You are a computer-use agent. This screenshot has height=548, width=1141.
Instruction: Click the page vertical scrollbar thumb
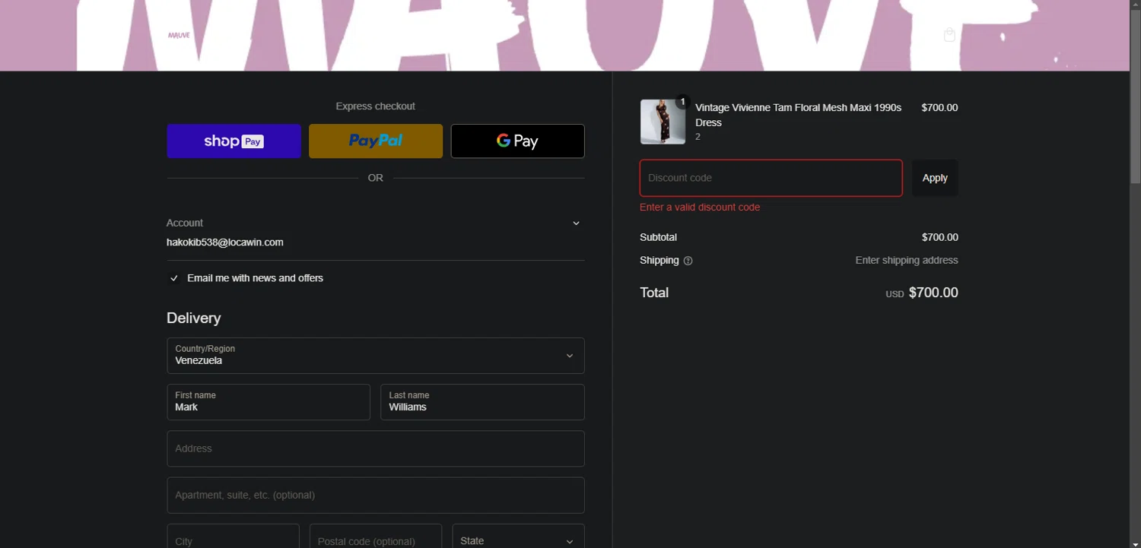(1135, 97)
